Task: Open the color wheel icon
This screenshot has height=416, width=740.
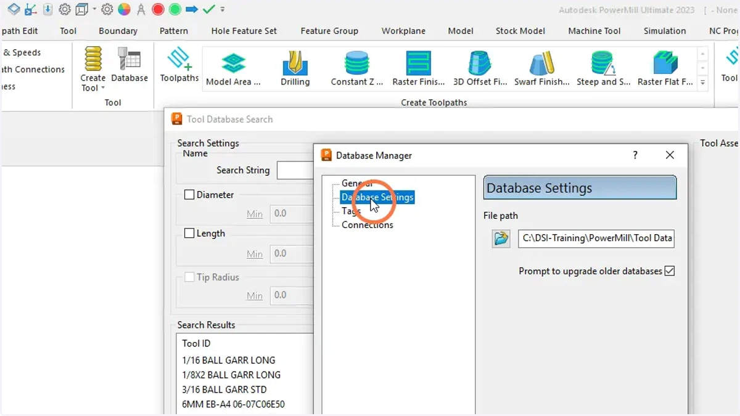Action: [x=124, y=9]
